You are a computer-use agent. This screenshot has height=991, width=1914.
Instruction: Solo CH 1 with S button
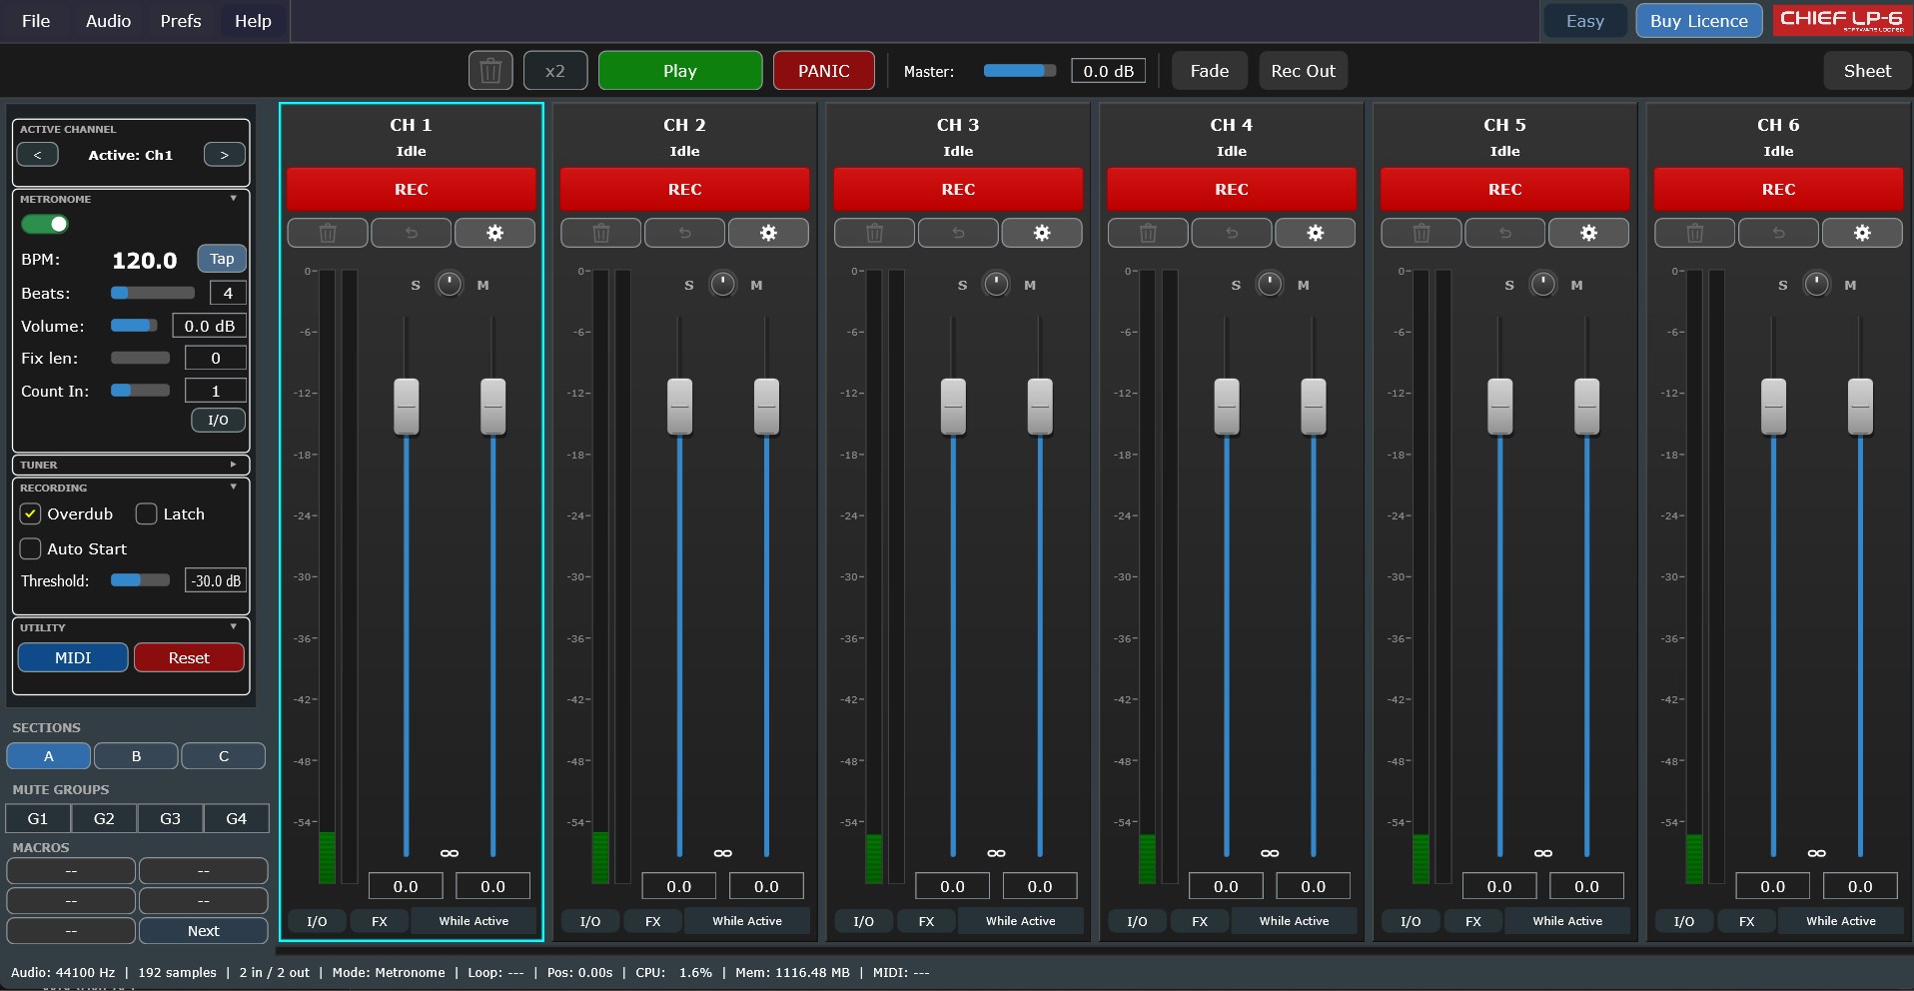click(416, 286)
